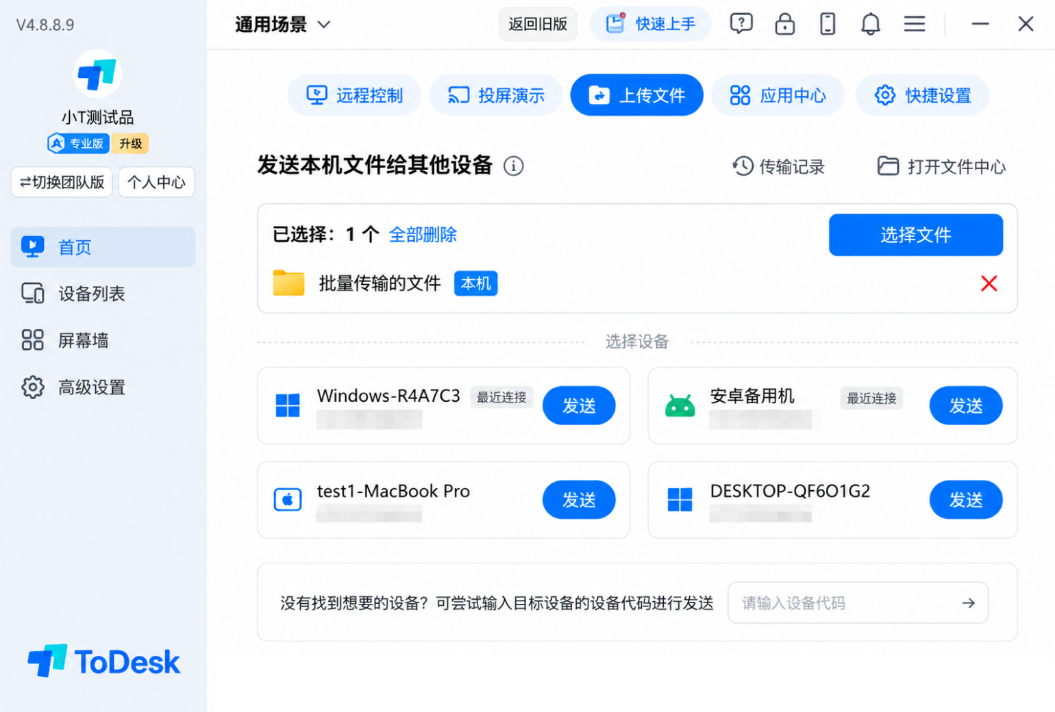Image resolution: width=1055 pixels, height=712 pixels.
Task: Click the lock screen icon in title bar
Action: [784, 24]
